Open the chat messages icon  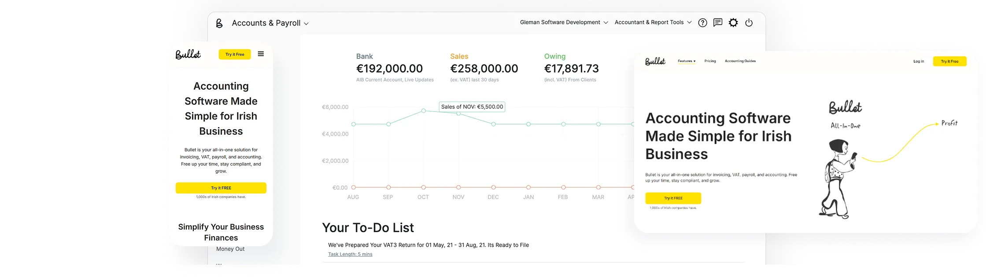pos(718,22)
